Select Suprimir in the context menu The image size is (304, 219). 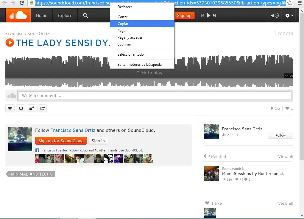click(142, 44)
